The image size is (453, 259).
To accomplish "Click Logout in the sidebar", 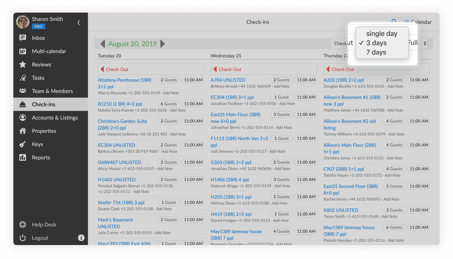I will [40, 238].
